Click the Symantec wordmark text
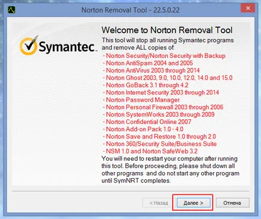This screenshot has width=261, height=219. [x=67, y=46]
